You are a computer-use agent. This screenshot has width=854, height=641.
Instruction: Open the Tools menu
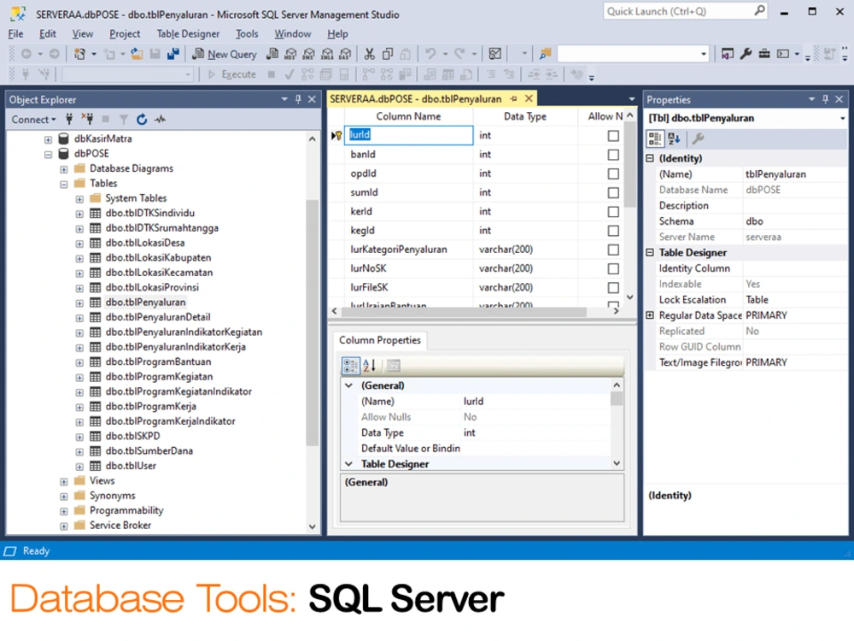click(x=247, y=34)
